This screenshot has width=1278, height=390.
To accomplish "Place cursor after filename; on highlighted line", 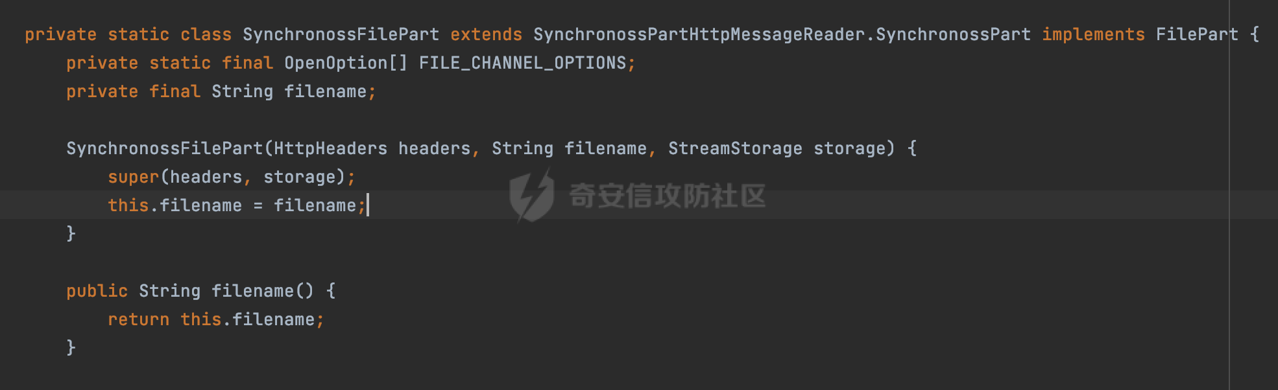I will click(367, 206).
